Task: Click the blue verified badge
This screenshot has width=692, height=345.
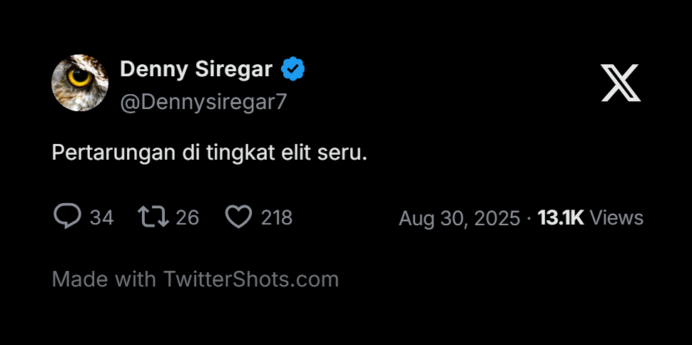Action: tap(292, 69)
